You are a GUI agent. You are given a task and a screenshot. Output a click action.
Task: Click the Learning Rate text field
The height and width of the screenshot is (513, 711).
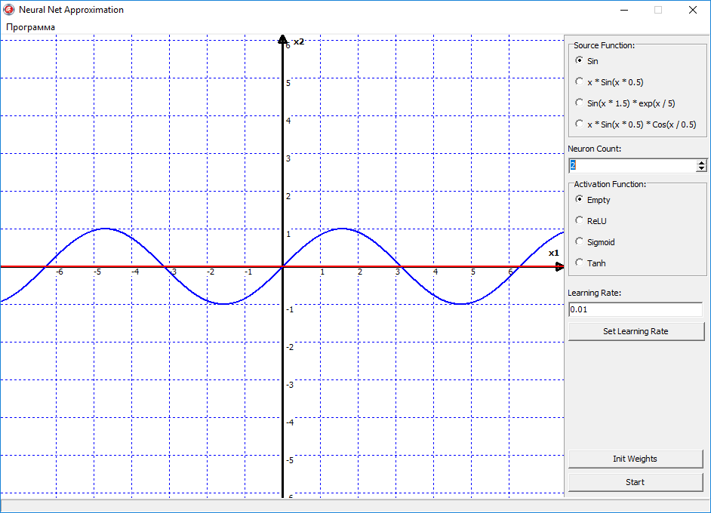636,309
